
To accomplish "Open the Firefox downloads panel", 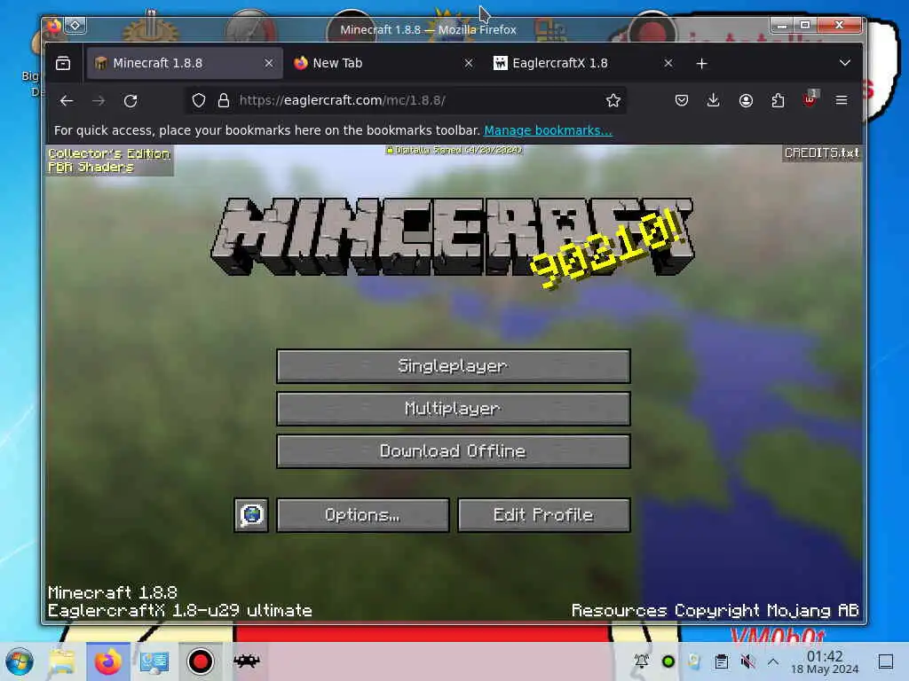I will click(714, 101).
